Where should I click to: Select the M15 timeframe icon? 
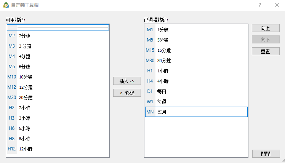coord(150,50)
